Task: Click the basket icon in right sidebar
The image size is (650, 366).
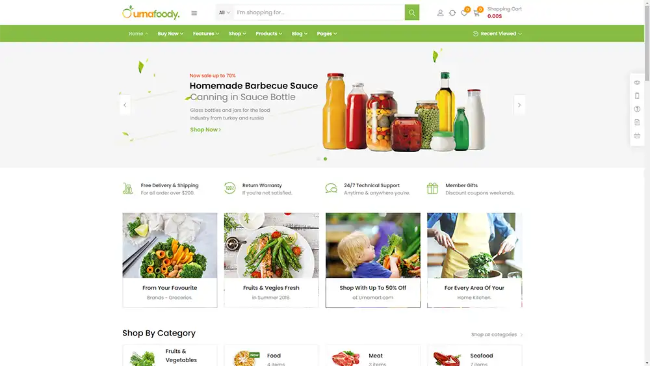Action: click(637, 135)
